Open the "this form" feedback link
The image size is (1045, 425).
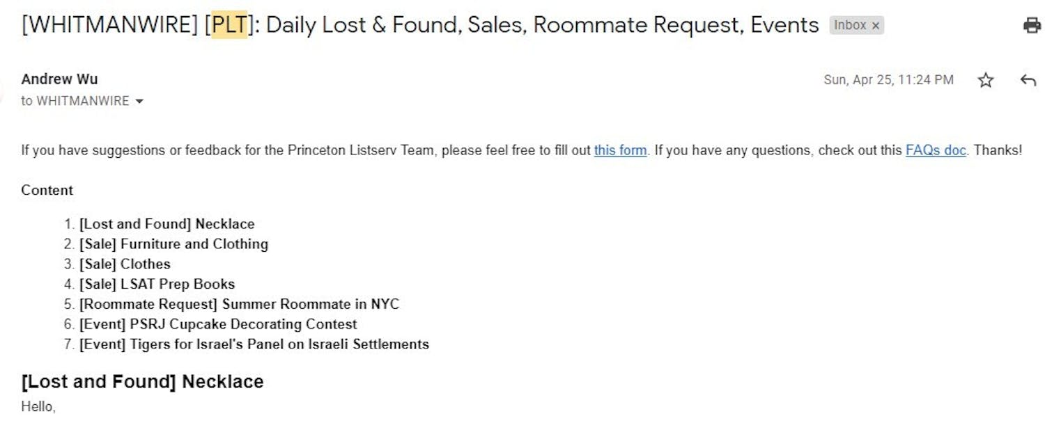[620, 150]
